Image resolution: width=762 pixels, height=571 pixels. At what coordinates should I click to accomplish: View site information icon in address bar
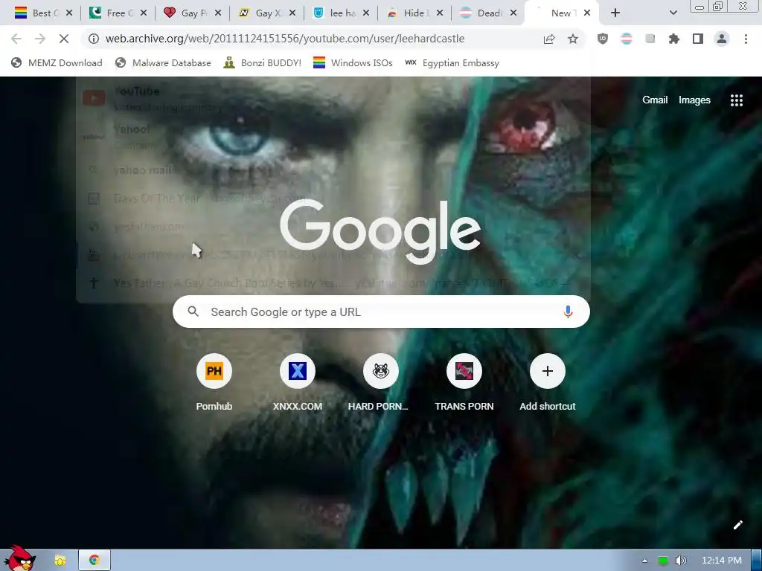click(94, 39)
